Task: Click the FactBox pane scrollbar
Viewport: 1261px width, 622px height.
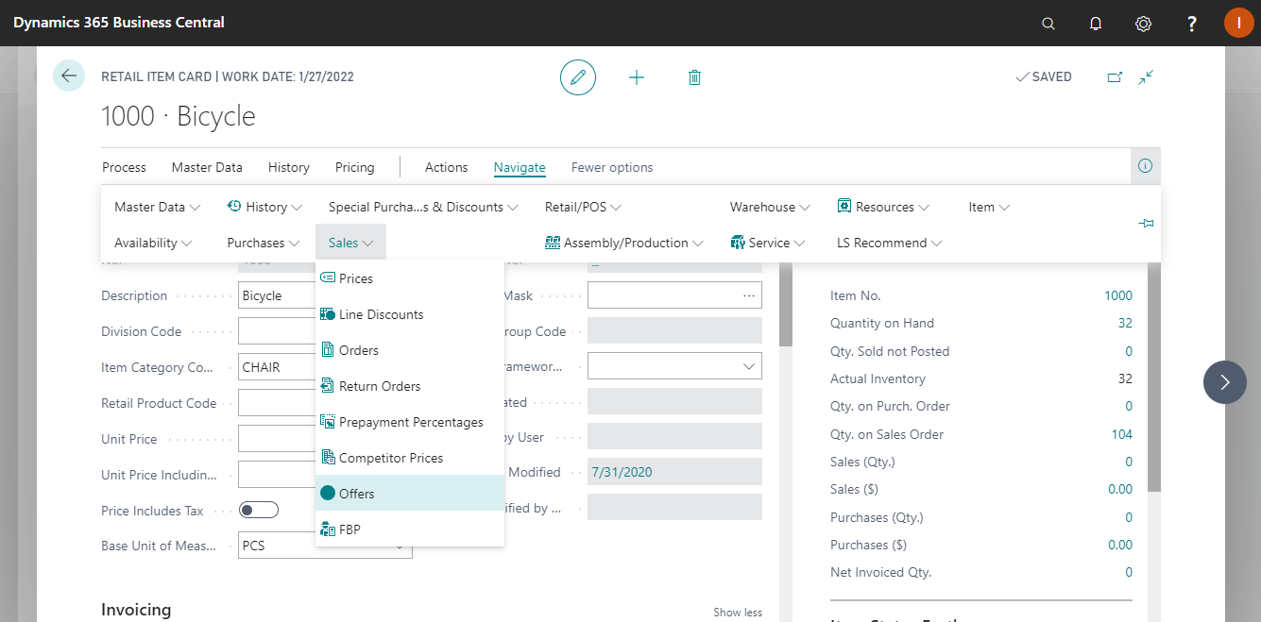Action: [1154, 378]
